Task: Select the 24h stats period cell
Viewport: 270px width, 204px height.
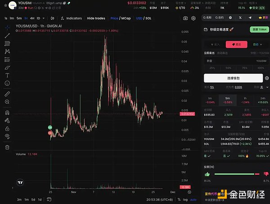Action: point(263,100)
